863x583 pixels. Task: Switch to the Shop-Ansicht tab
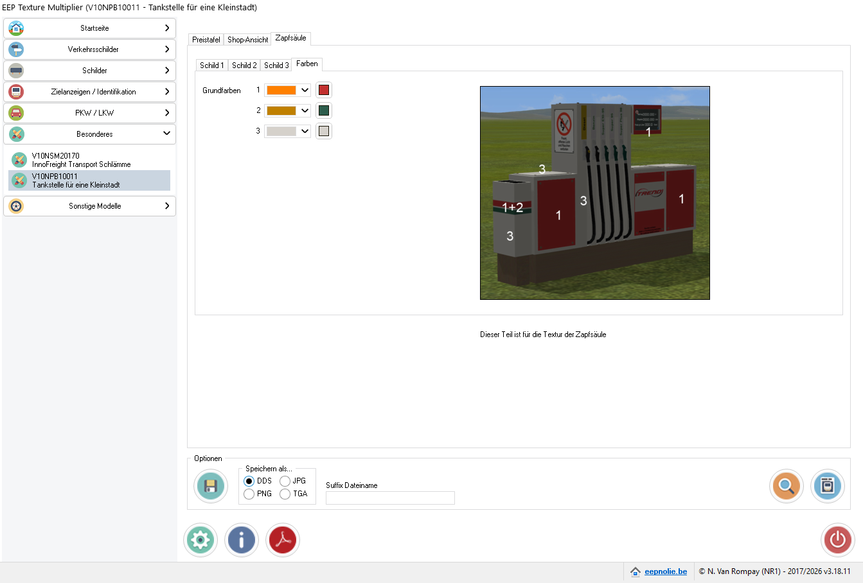[247, 39]
